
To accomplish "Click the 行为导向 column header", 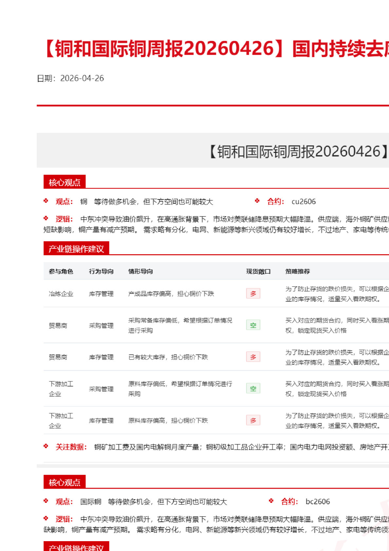I will [101, 271].
